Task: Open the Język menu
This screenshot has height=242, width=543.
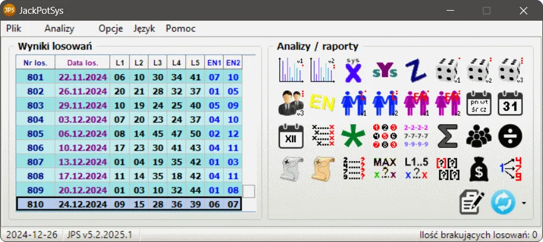Action: pyautogui.click(x=144, y=29)
